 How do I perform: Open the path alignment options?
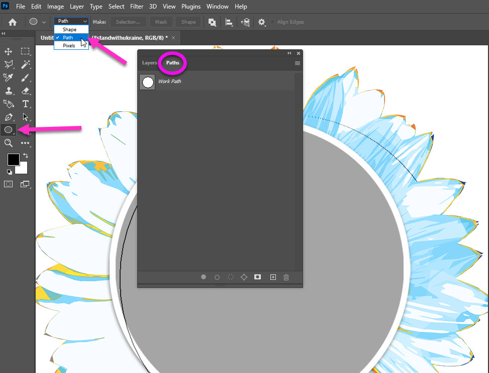[229, 22]
